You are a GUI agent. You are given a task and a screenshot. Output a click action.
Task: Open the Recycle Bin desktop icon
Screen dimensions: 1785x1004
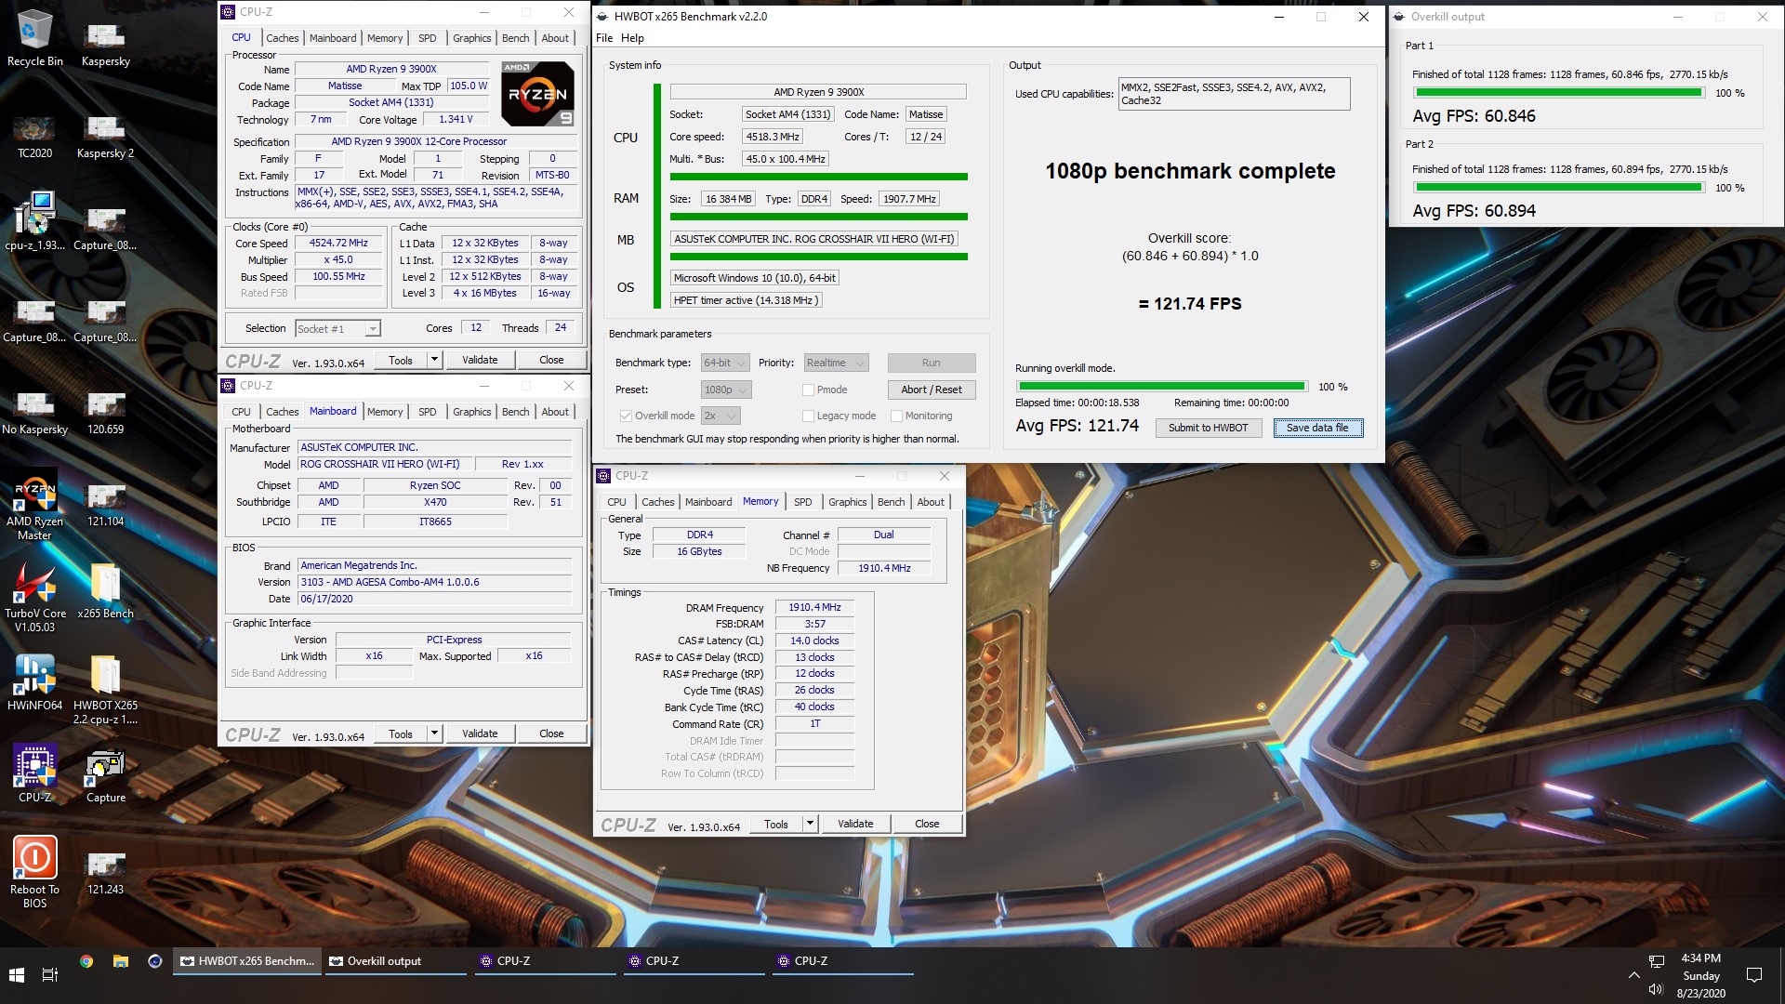pos(34,39)
